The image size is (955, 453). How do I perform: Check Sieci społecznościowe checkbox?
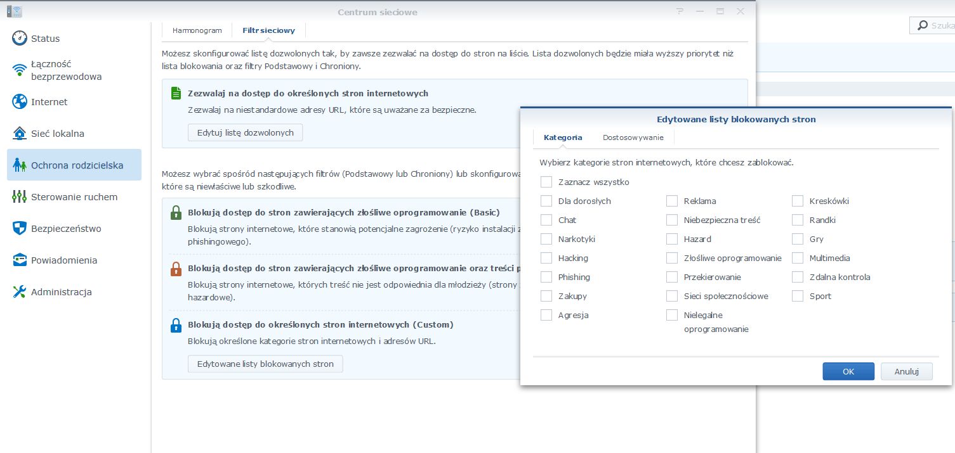672,296
